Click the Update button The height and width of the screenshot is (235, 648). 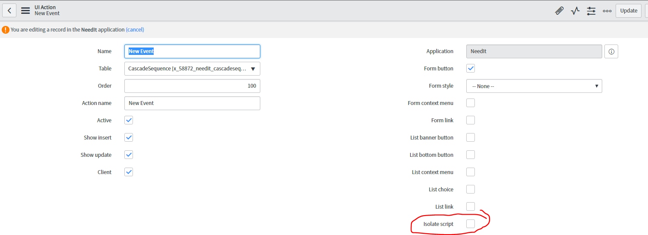click(629, 10)
